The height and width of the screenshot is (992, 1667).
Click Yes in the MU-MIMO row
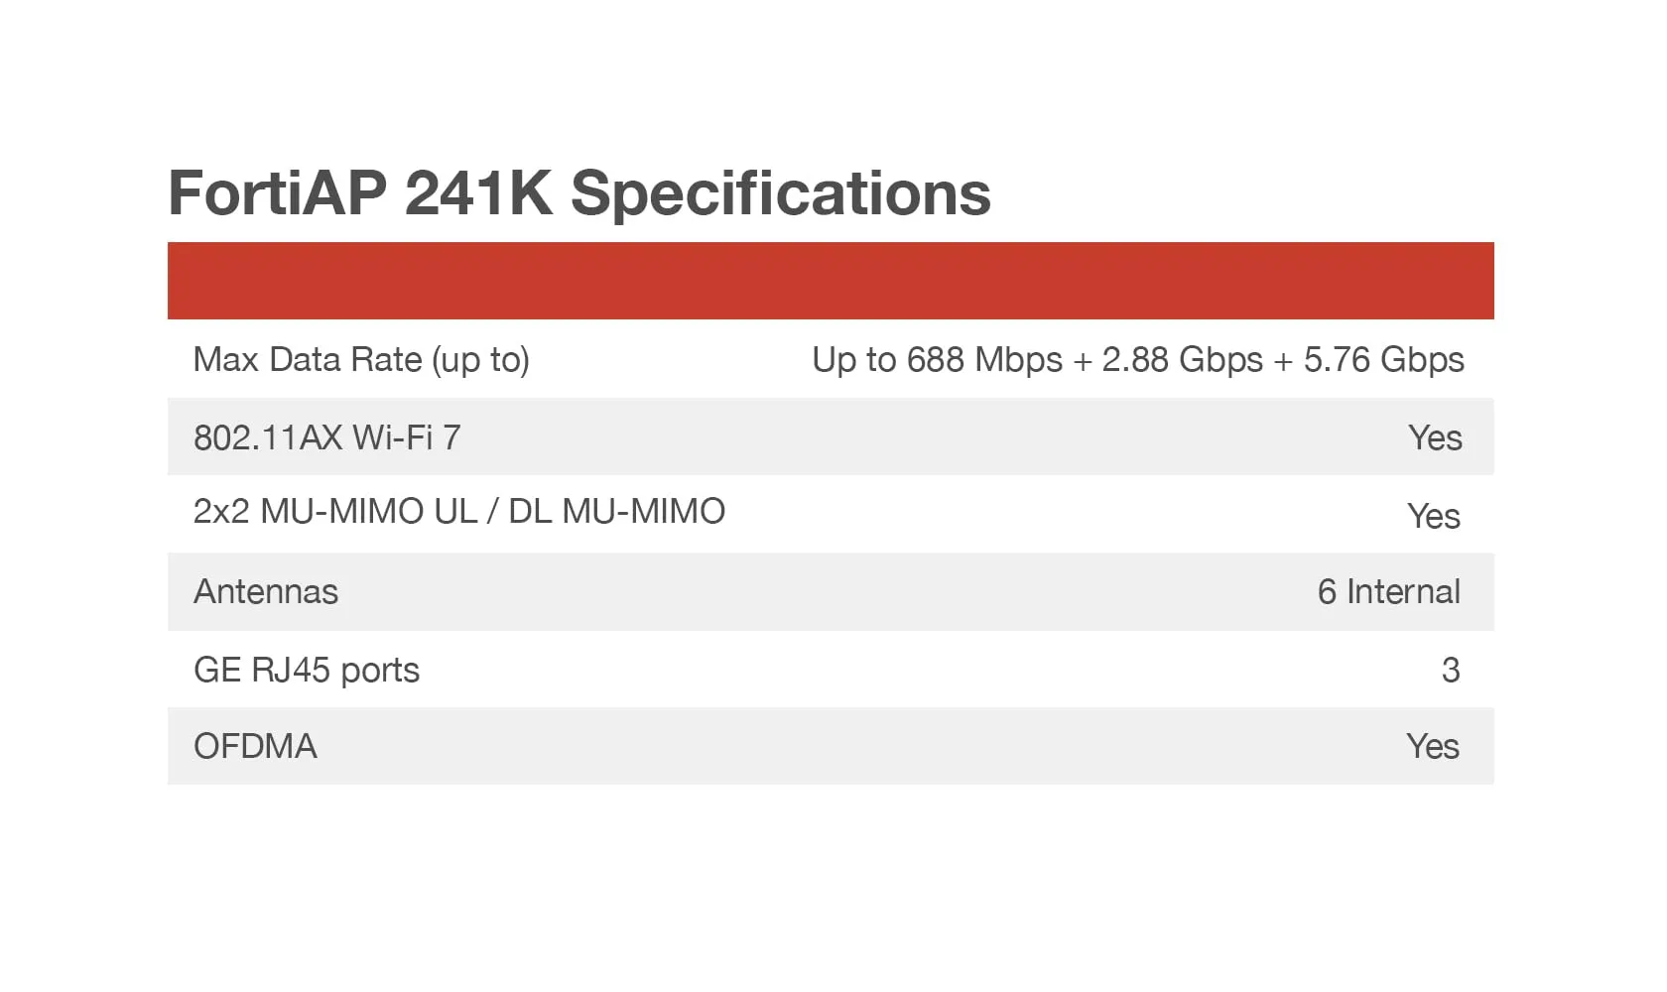tap(1434, 516)
